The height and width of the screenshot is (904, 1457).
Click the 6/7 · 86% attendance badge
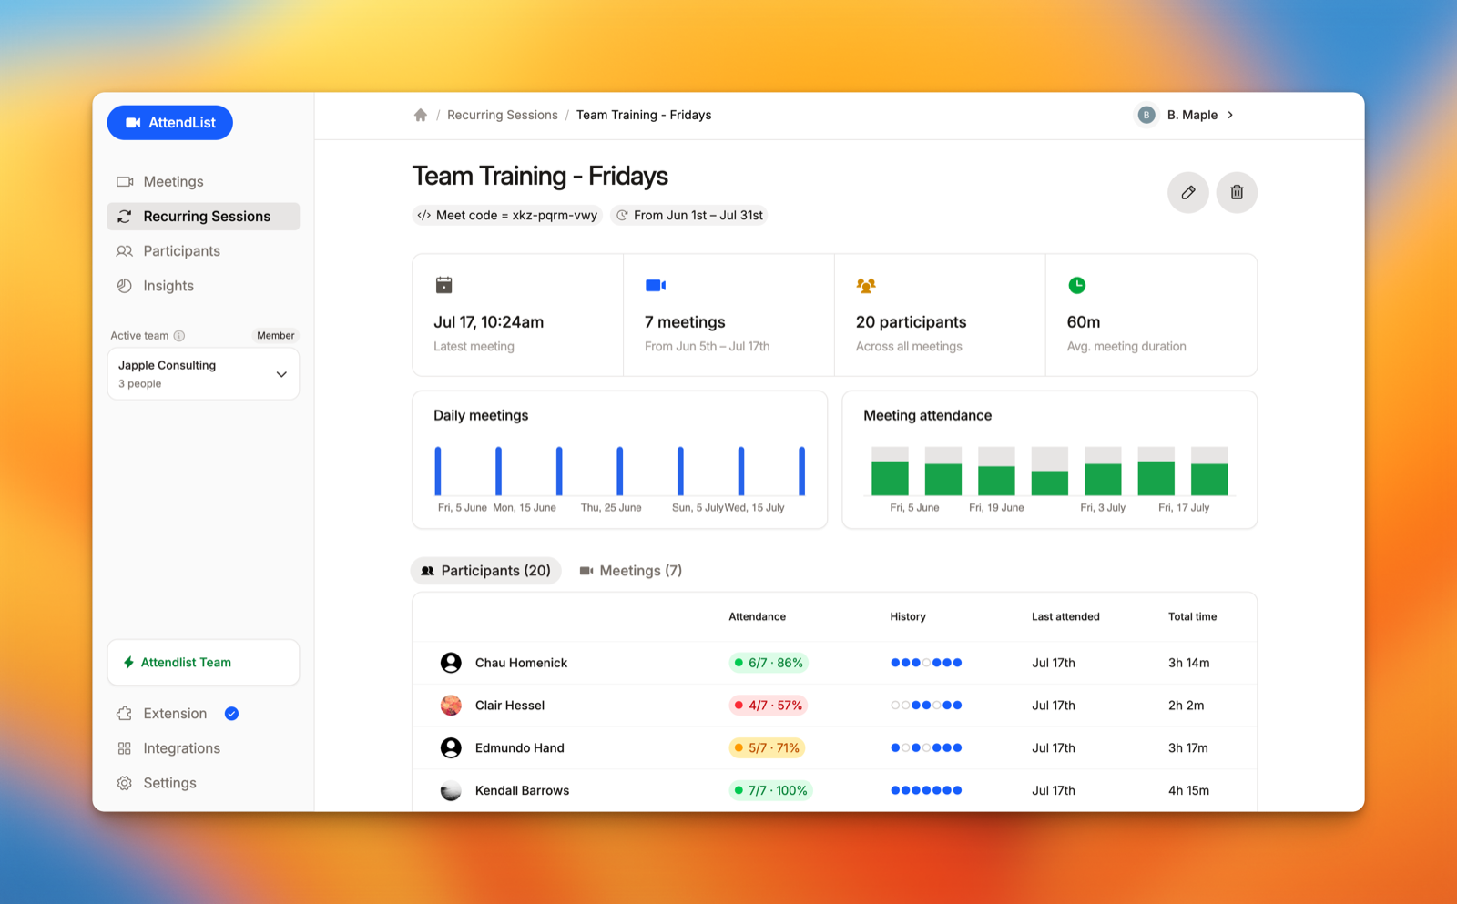click(x=769, y=663)
